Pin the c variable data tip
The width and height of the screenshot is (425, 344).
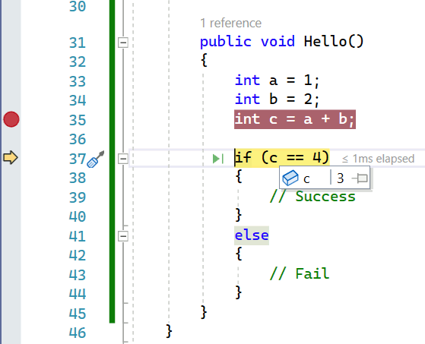[x=360, y=178]
